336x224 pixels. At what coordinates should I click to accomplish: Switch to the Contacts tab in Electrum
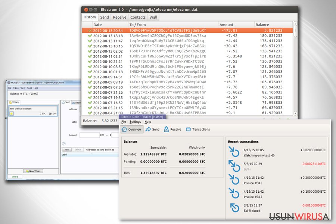pos(138,18)
